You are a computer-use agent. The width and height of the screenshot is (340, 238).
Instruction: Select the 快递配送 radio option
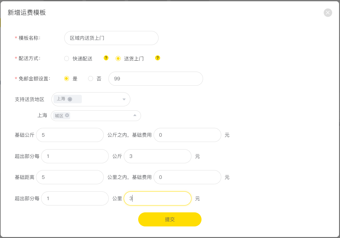pyautogui.click(x=66, y=58)
